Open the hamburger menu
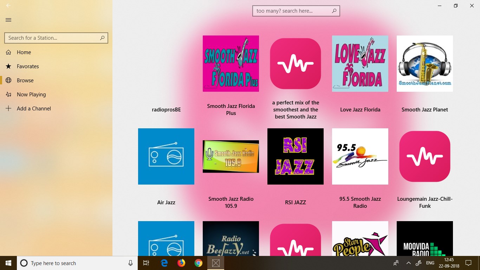480x270 pixels. tap(8, 20)
